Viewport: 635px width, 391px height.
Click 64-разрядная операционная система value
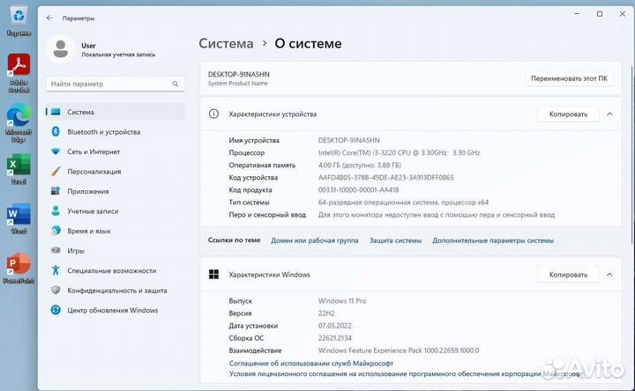coord(403,203)
